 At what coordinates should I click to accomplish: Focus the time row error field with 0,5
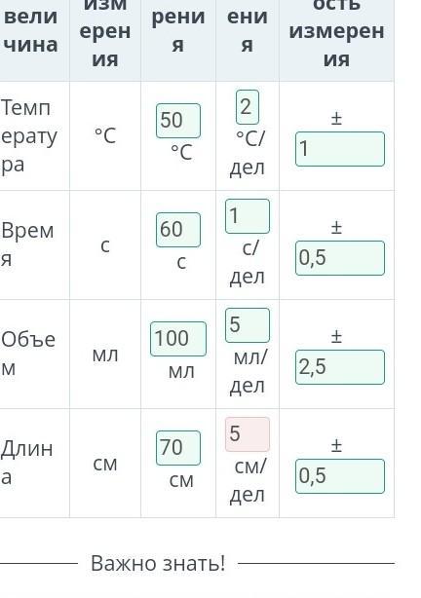(x=340, y=258)
